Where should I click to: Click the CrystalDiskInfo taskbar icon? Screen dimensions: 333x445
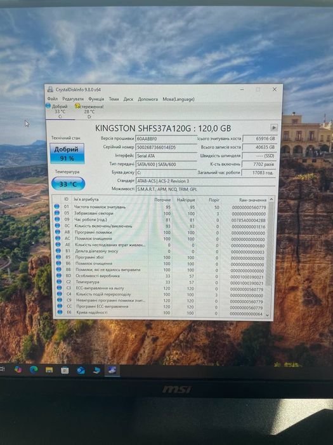click(112, 371)
